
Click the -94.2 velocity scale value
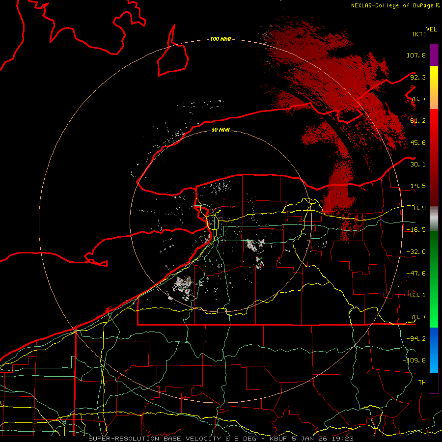click(416, 338)
